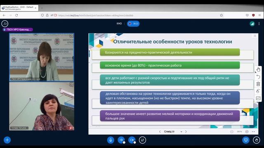Open Гетман Татьяна webcam name dropdown
The width and height of the screenshot is (264, 148).
[19, 128]
